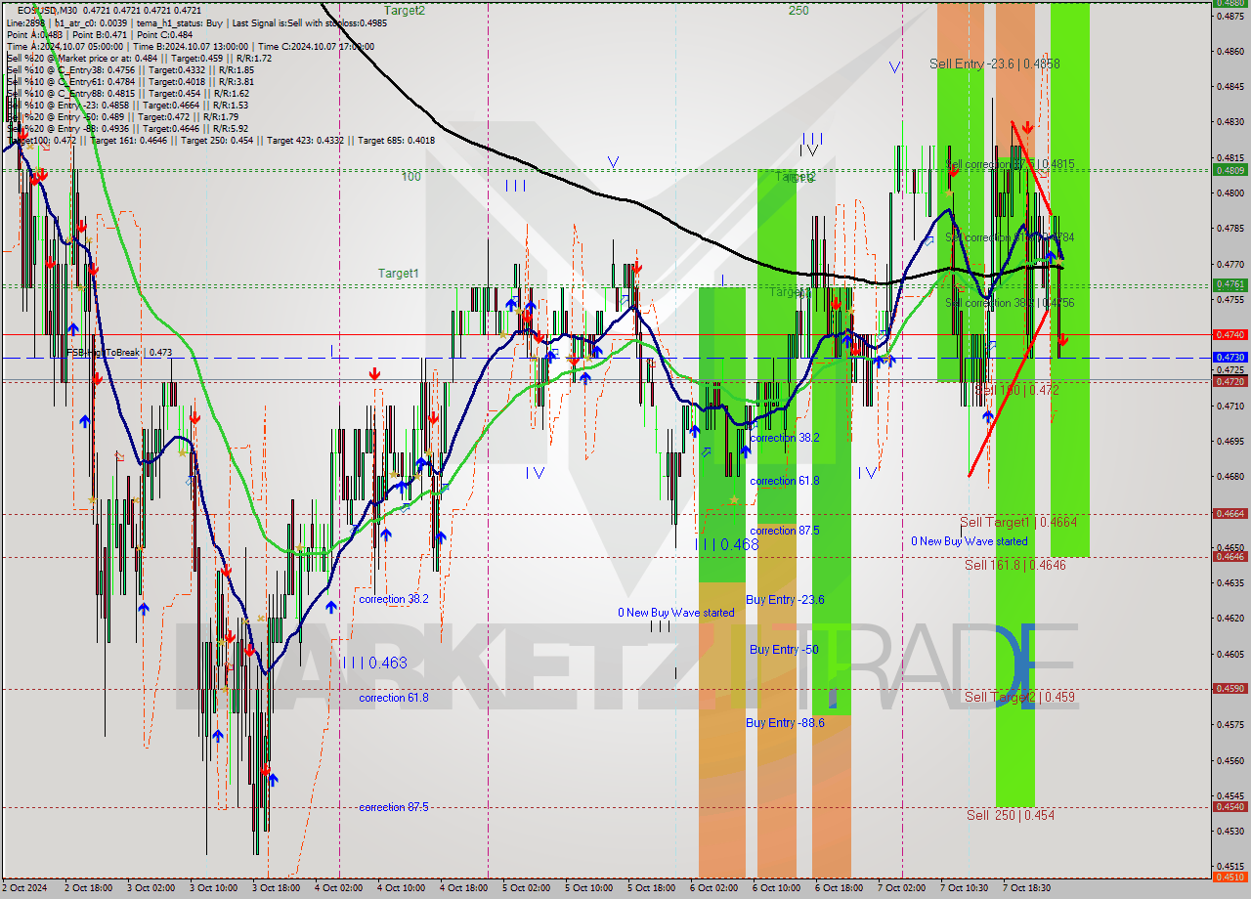Click the 'Sell 250 | 0.454' label
This screenshot has height=899, width=1251.
pyautogui.click(x=1011, y=815)
